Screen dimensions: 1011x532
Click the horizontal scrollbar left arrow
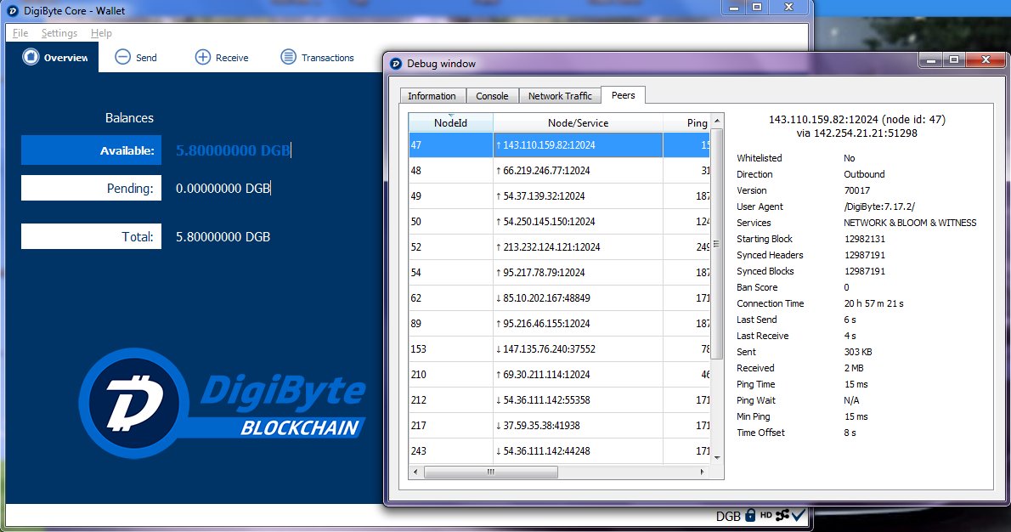415,472
